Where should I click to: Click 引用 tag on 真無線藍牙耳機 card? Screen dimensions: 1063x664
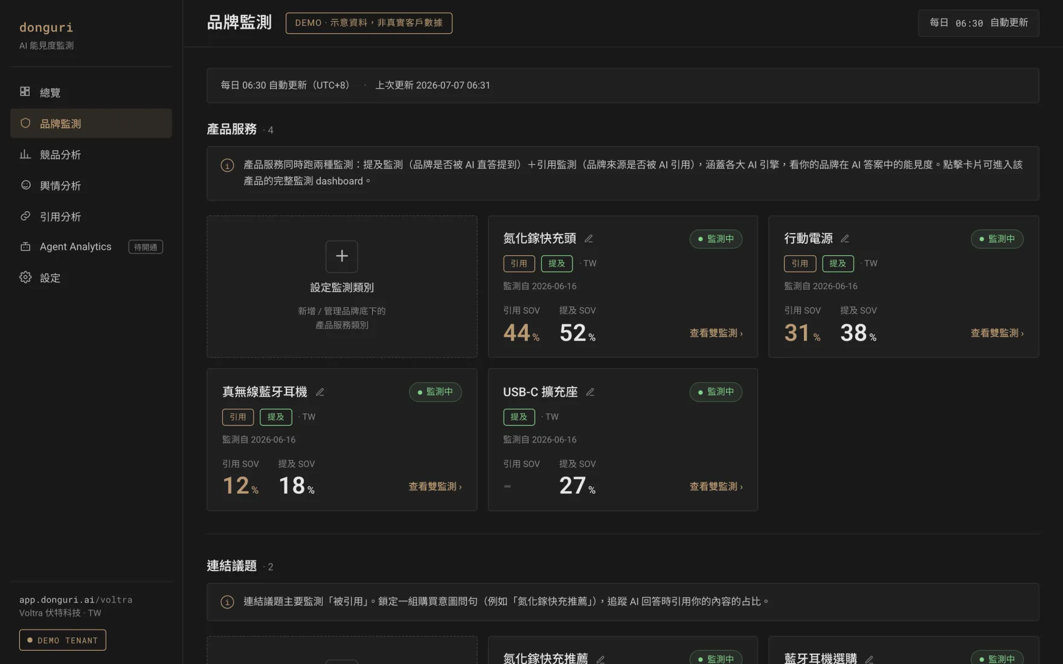point(238,417)
